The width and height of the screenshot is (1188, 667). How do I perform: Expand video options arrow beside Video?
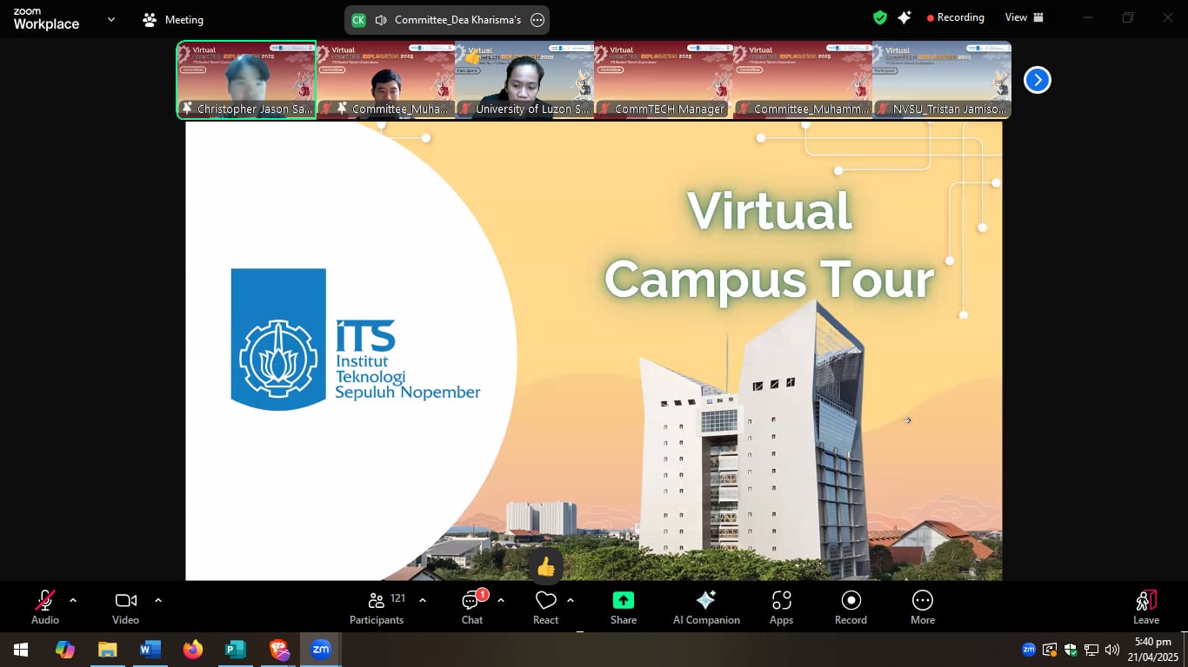(x=158, y=600)
